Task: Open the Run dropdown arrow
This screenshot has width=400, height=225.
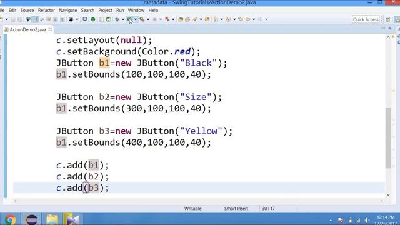Action: click(x=136, y=19)
